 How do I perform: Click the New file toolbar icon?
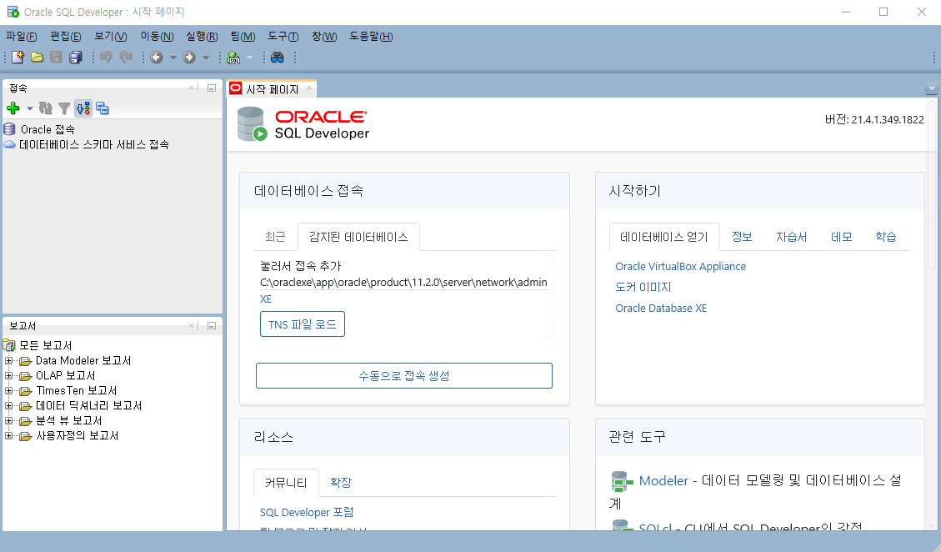tap(18, 57)
